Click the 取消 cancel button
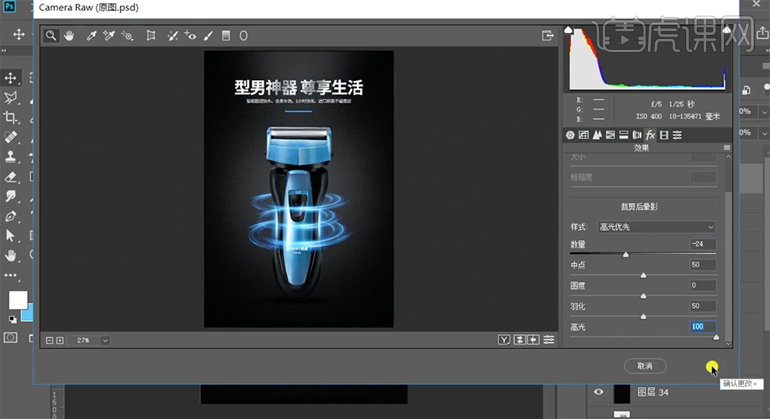Image resolution: width=770 pixels, height=419 pixels. 645,366
